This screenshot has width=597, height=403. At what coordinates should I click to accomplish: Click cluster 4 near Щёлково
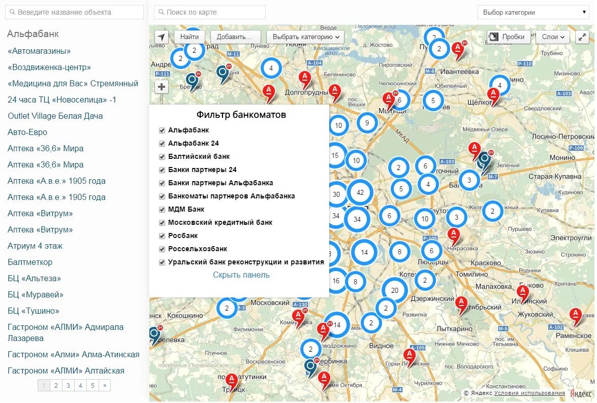click(x=499, y=85)
